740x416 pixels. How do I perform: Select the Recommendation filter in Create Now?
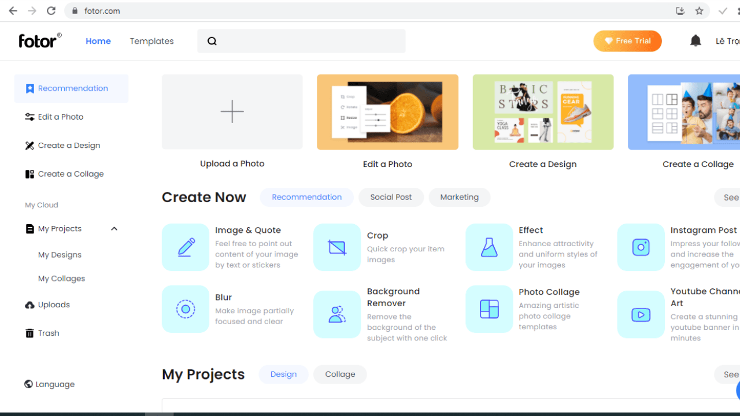point(306,197)
